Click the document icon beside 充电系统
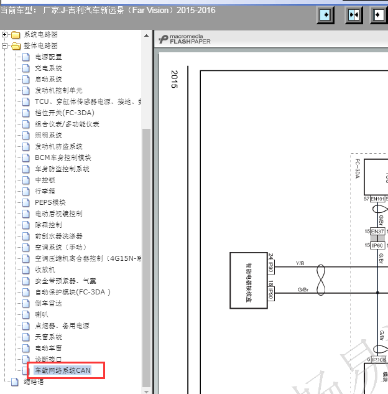 point(26,68)
